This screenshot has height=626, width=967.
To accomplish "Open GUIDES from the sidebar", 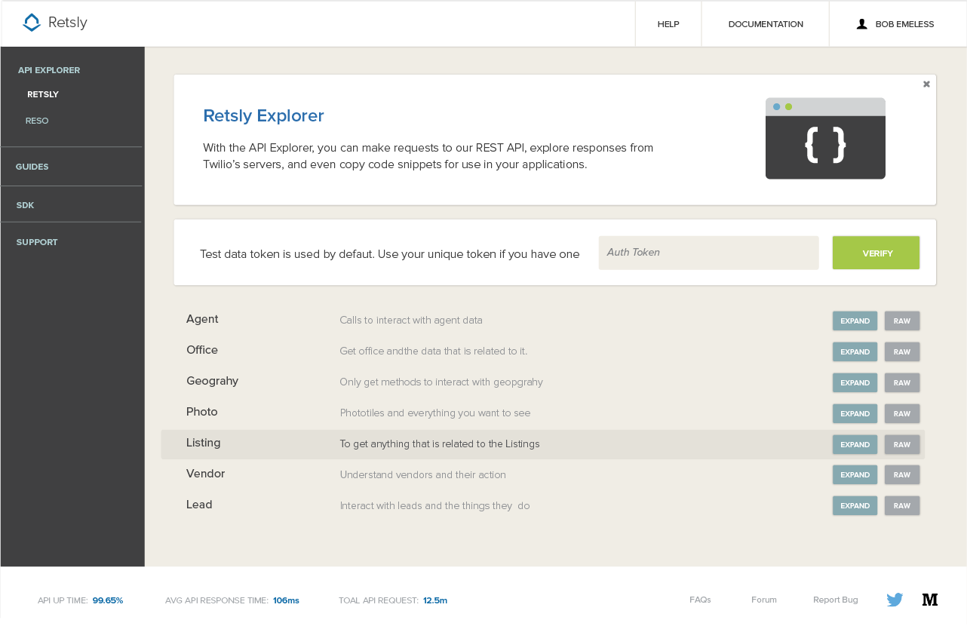I will pos(32,167).
